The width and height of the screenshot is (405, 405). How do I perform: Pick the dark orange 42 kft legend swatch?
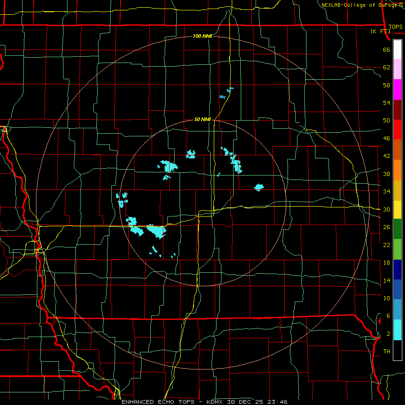coord(397,149)
